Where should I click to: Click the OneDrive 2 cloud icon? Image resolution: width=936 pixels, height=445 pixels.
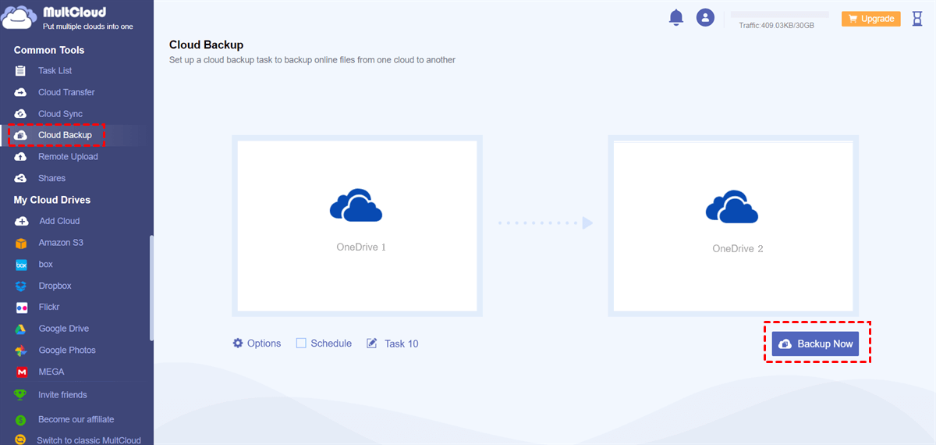[x=732, y=206]
